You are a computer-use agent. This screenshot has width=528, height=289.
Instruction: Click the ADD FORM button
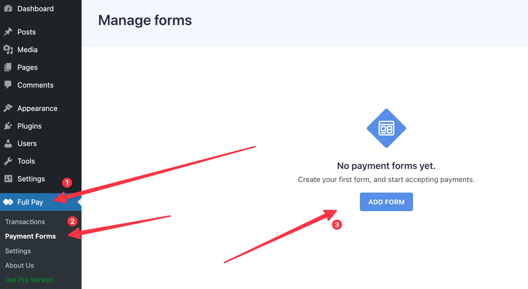(386, 202)
